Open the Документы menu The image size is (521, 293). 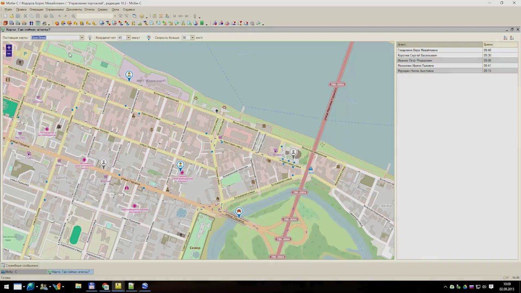[x=74, y=9]
